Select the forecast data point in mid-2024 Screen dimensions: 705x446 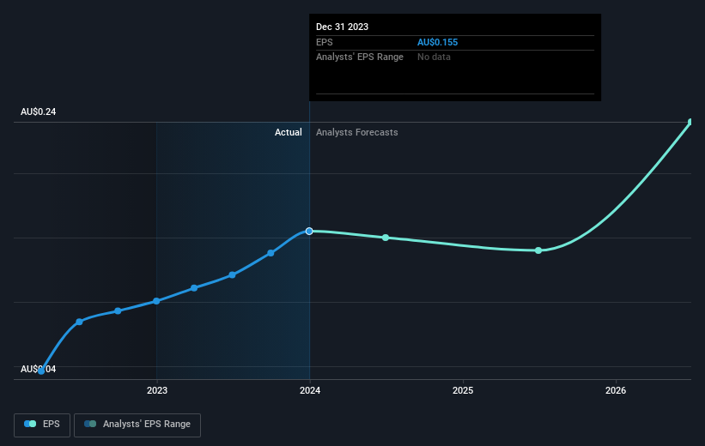(x=386, y=238)
